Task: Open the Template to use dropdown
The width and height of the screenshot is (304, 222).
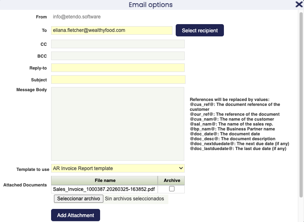Action: (118, 168)
